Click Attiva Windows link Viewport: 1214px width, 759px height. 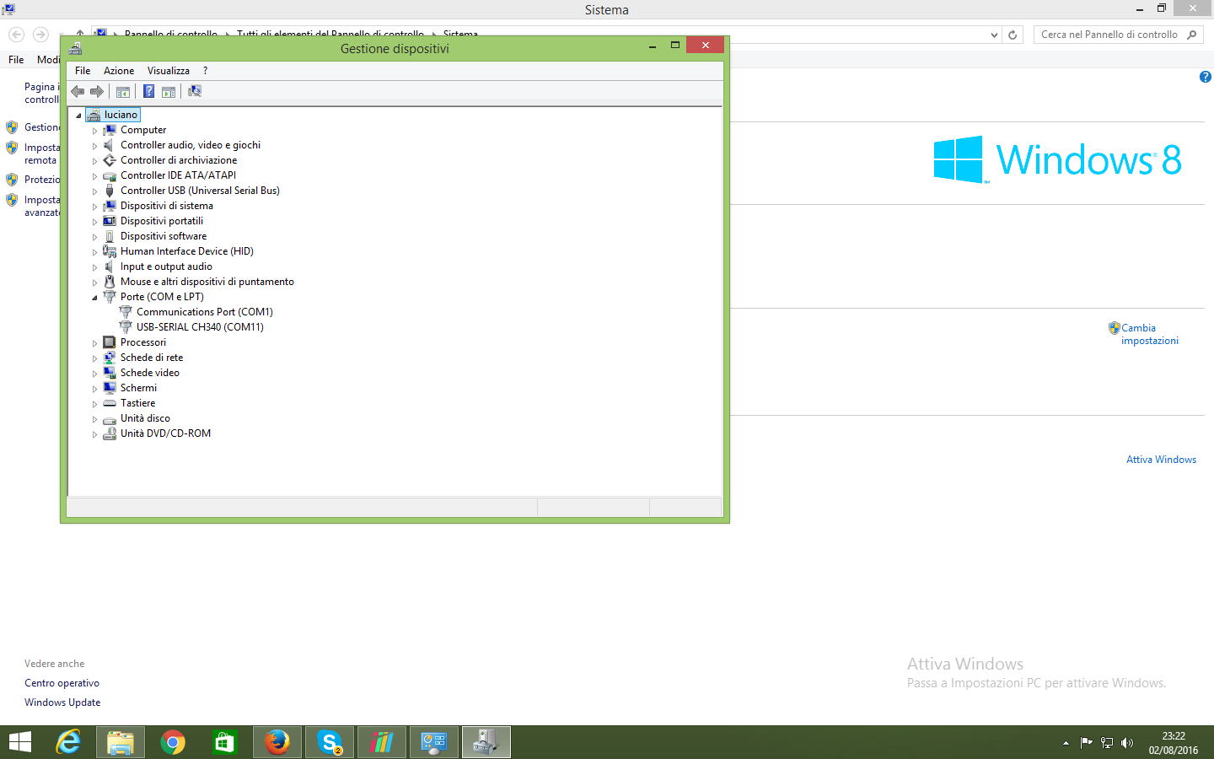click(x=1161, y=460)
